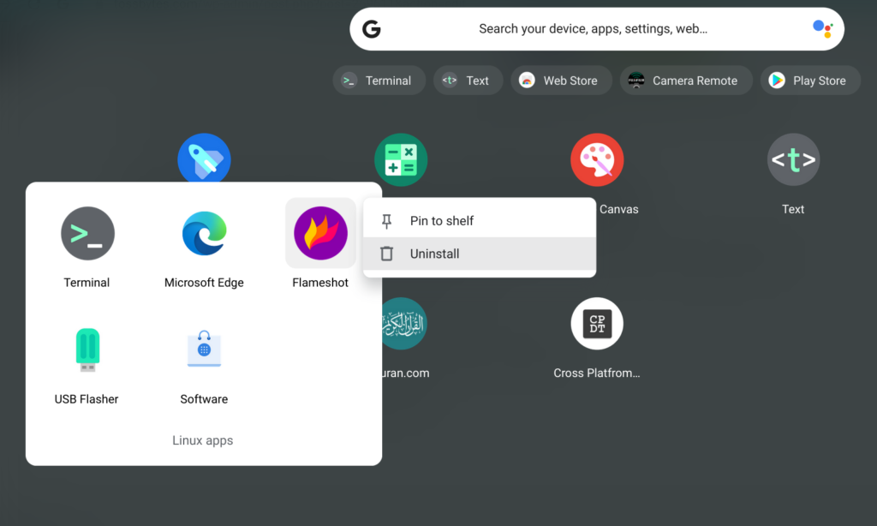Select the Terminal suggestion chip

click(x=379, y=80)
